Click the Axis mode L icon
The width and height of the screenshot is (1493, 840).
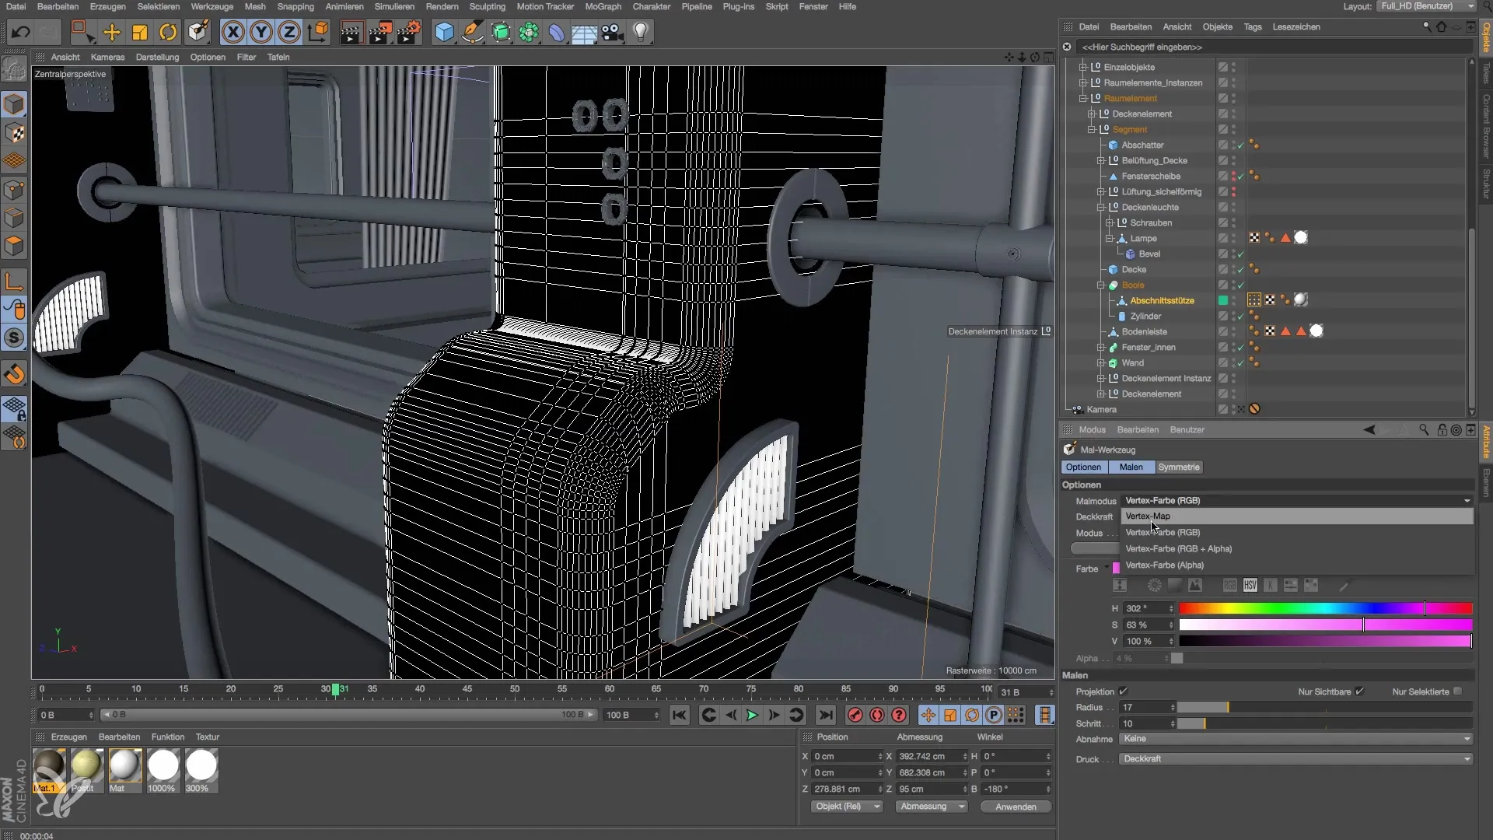tap(15, 281)
